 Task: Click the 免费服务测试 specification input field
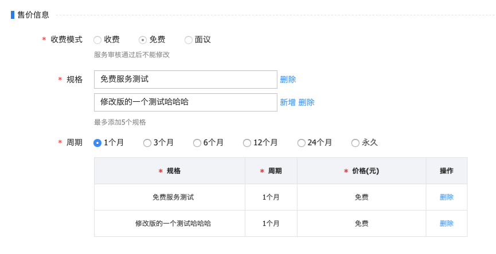pyautogui.click(x=185, y=80)
